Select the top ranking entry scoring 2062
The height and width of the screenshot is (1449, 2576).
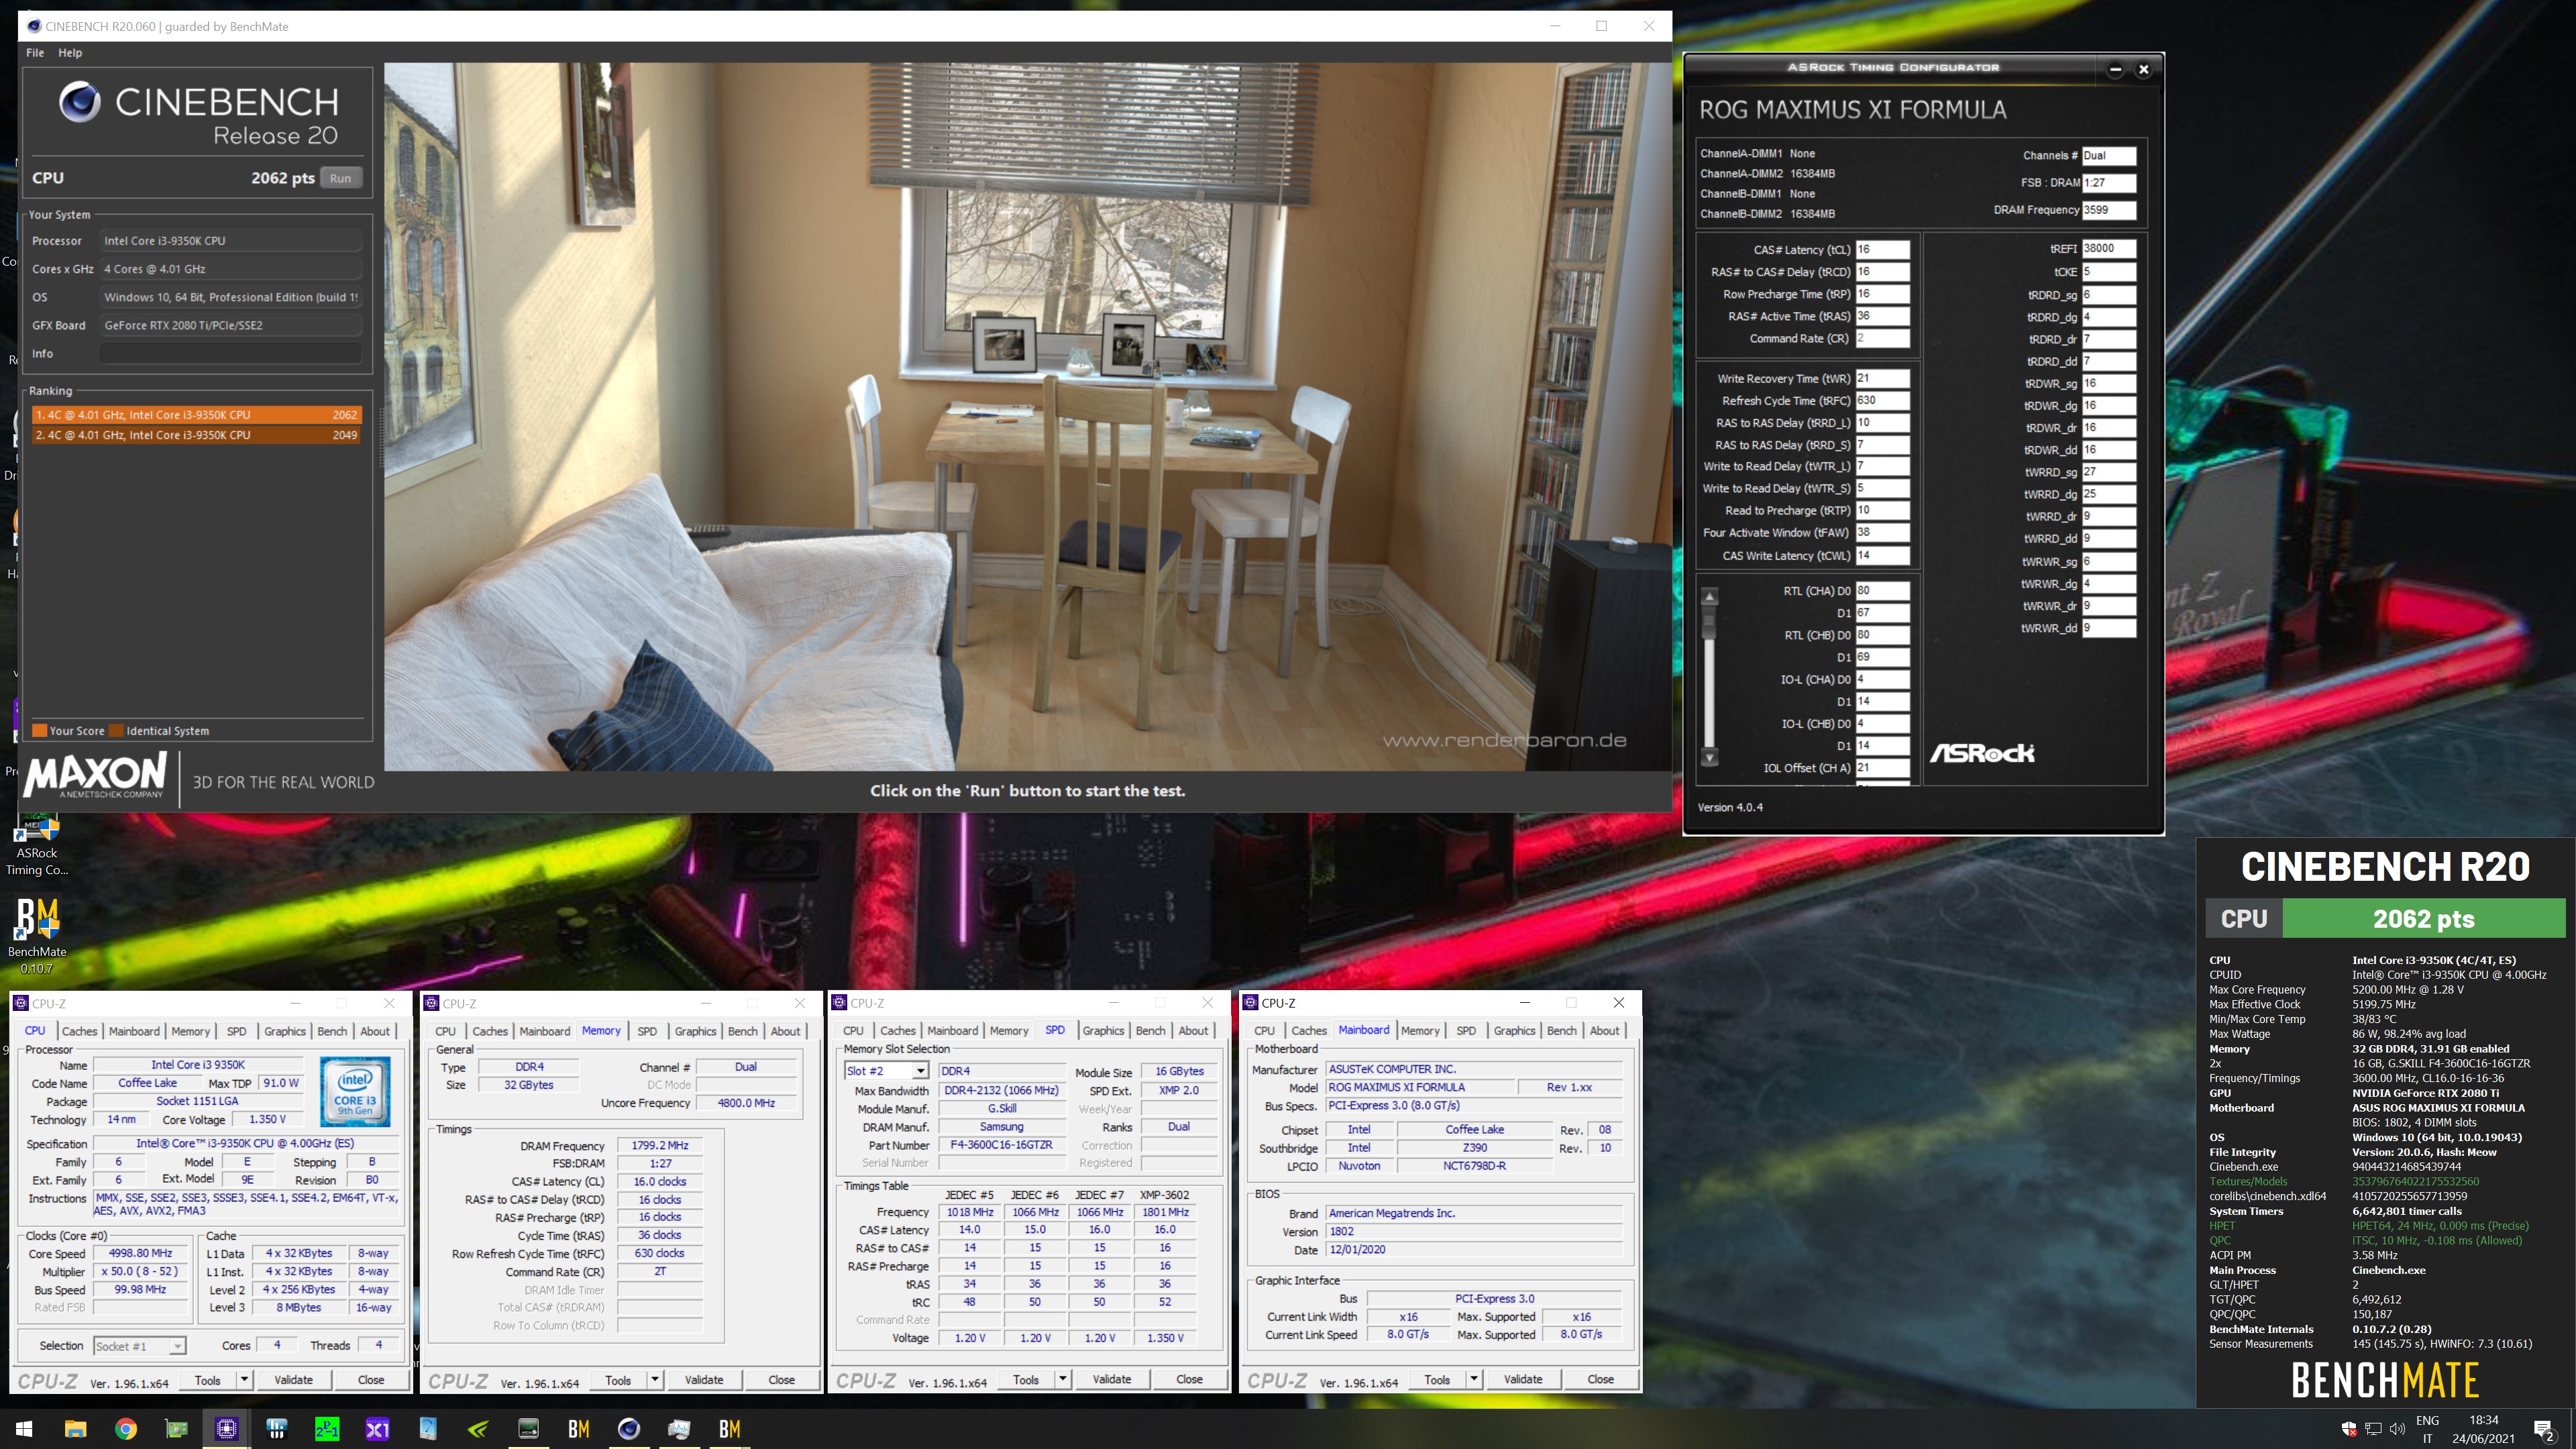[196, 414]
